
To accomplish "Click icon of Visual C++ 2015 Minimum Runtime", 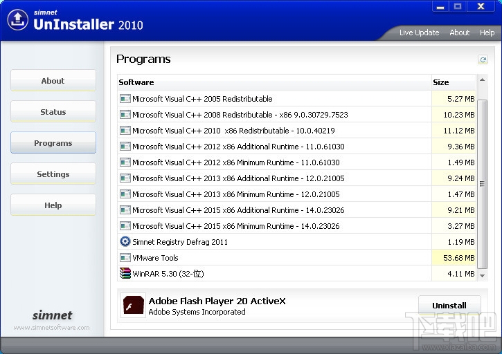I will click(x=125, y=226).
